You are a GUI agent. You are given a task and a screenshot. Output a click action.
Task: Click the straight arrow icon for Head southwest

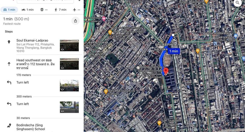point(9,64)
